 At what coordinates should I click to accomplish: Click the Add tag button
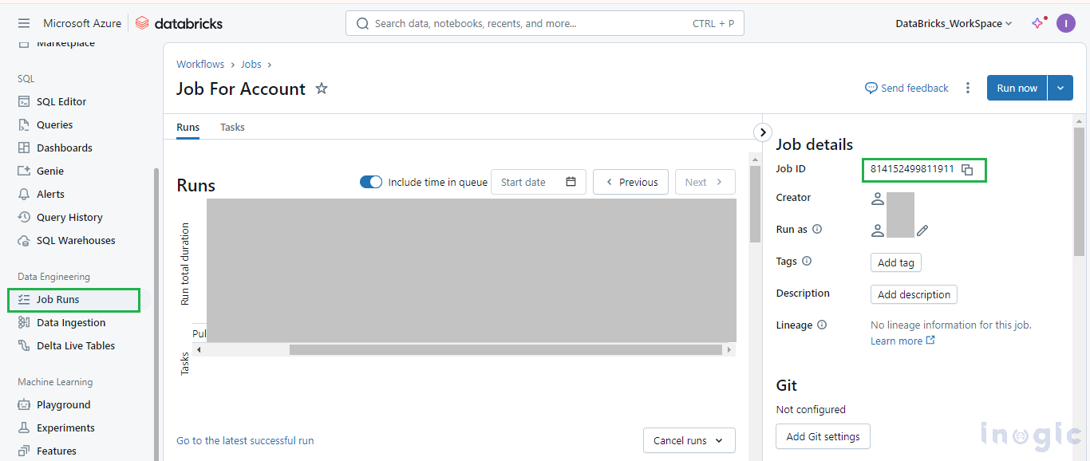tap(896, 262)
